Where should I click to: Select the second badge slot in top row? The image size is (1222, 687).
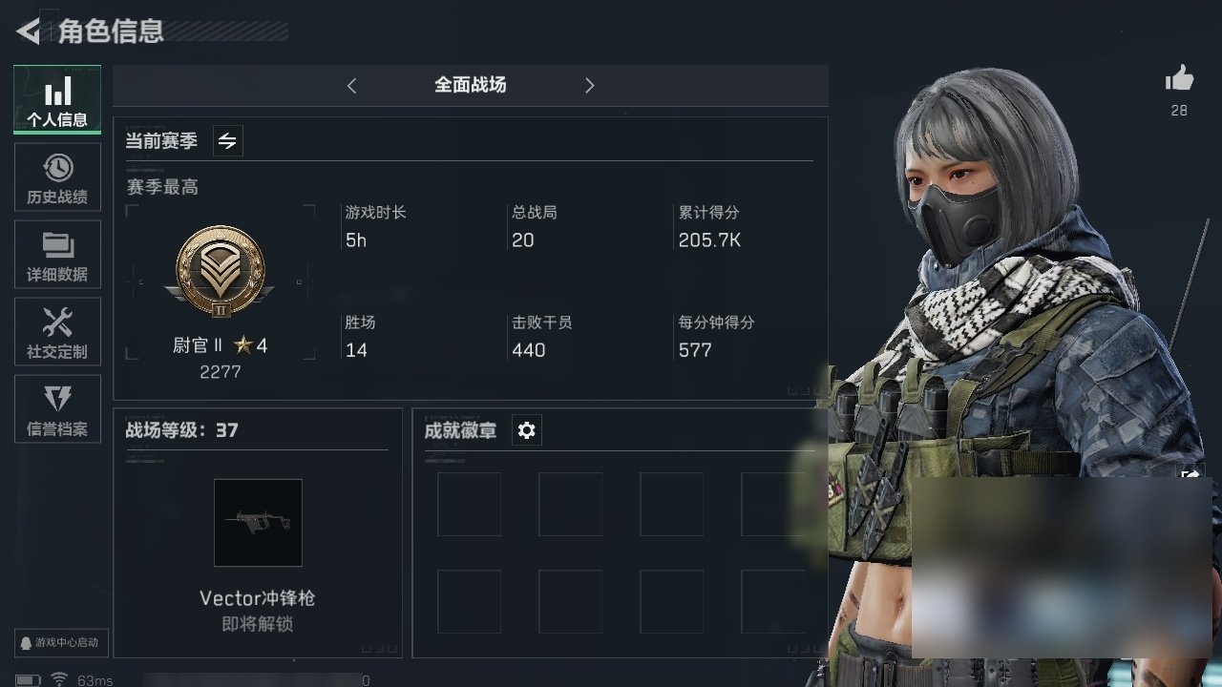570,504
